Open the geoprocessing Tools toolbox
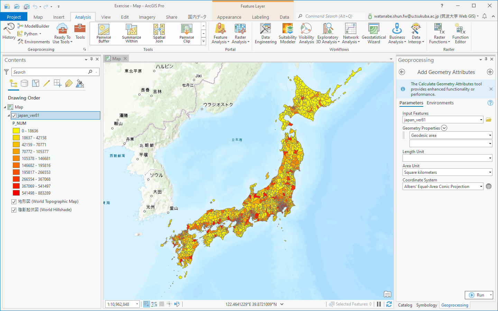This screenshot has width=498, height=311. pyautogui.click(x=80, y=31)
